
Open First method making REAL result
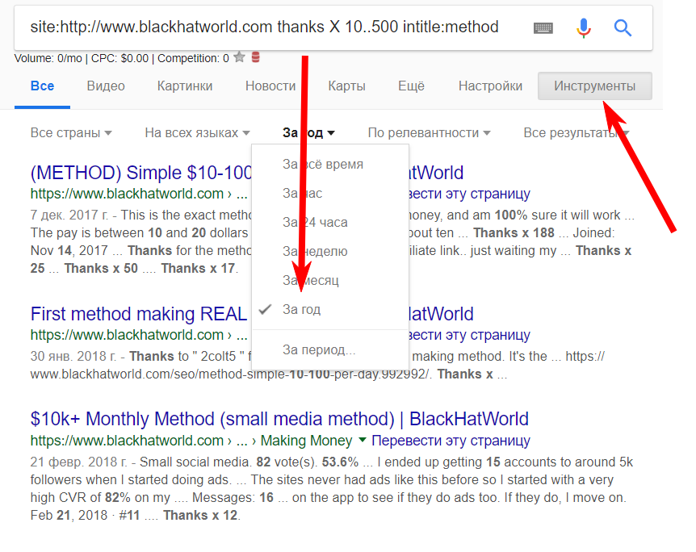click(x=139, y=314)
